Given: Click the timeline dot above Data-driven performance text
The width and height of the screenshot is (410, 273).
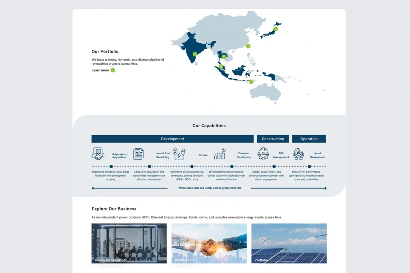Looking at the screenshot, I should coord(309,166).
